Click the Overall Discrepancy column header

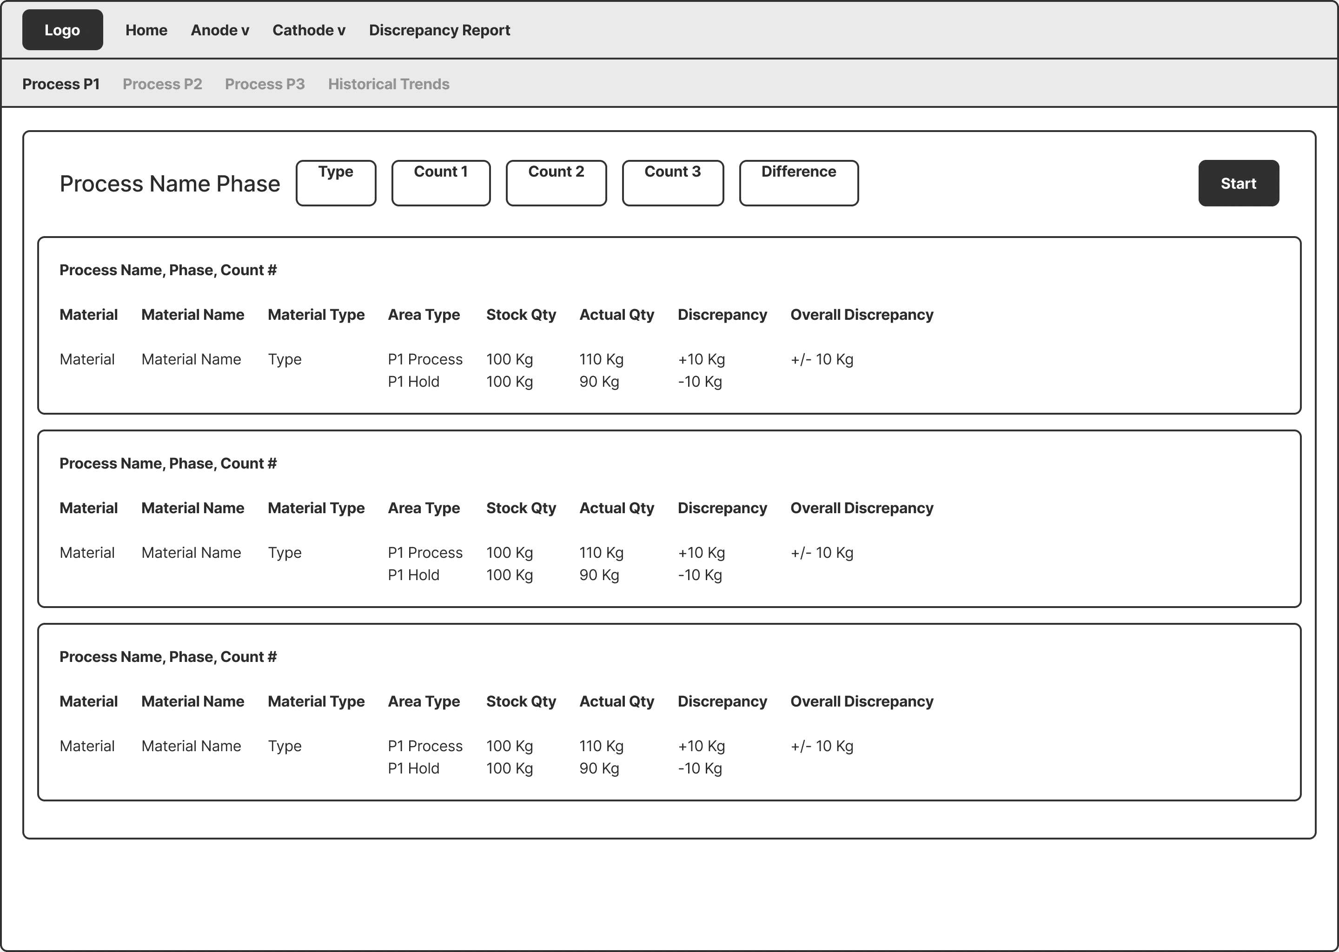point(861,315)
